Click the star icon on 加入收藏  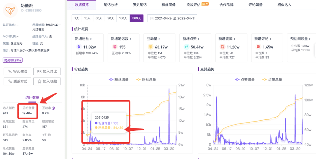[40, 81]
